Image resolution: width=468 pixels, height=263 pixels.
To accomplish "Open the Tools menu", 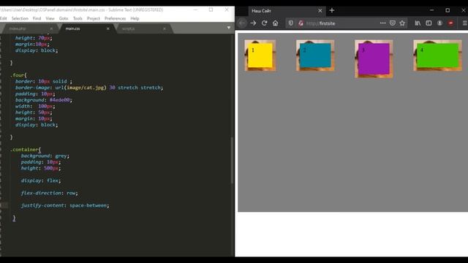I will click(x=78, y=18).
